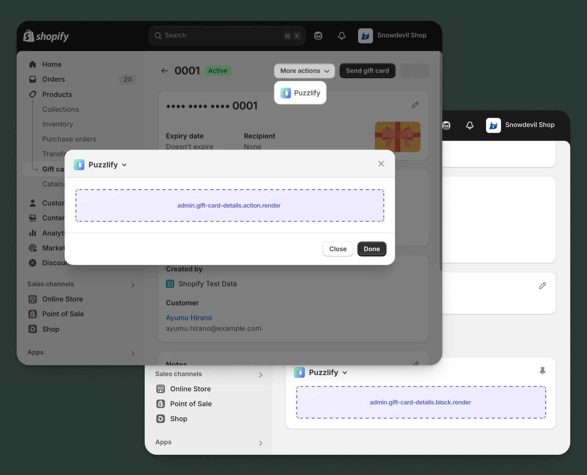The height and width of the screenshot is (475, 587).
Task: Click the Close button in modal
Action: [338, 249]
